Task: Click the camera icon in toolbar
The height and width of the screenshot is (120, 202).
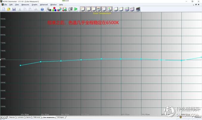Action: pos(70,9)
